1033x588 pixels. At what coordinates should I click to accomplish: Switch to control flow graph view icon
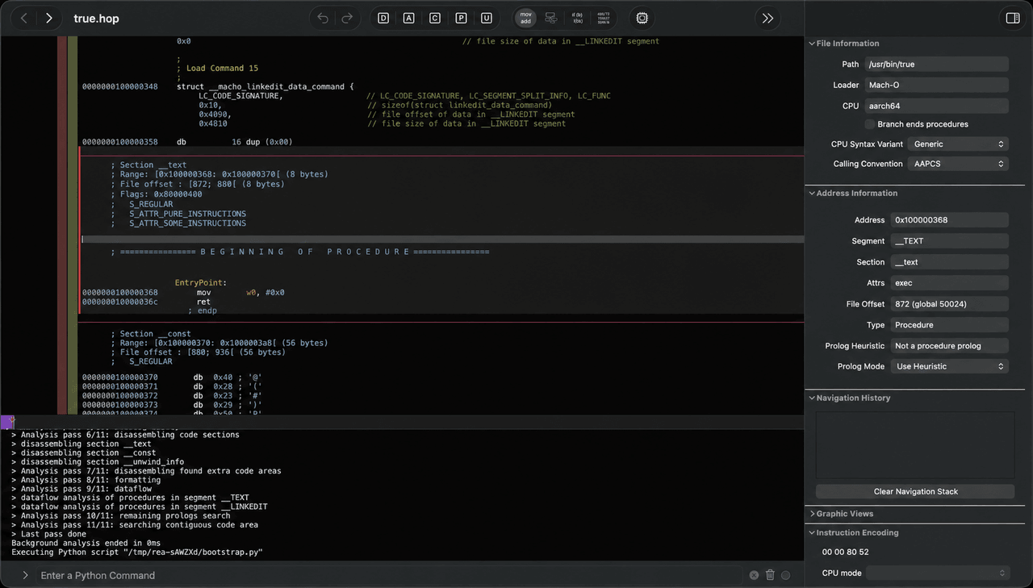tap(551, 18)
